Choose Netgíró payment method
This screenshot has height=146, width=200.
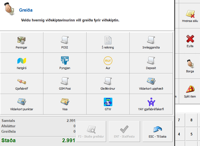(x=21, y=63)
